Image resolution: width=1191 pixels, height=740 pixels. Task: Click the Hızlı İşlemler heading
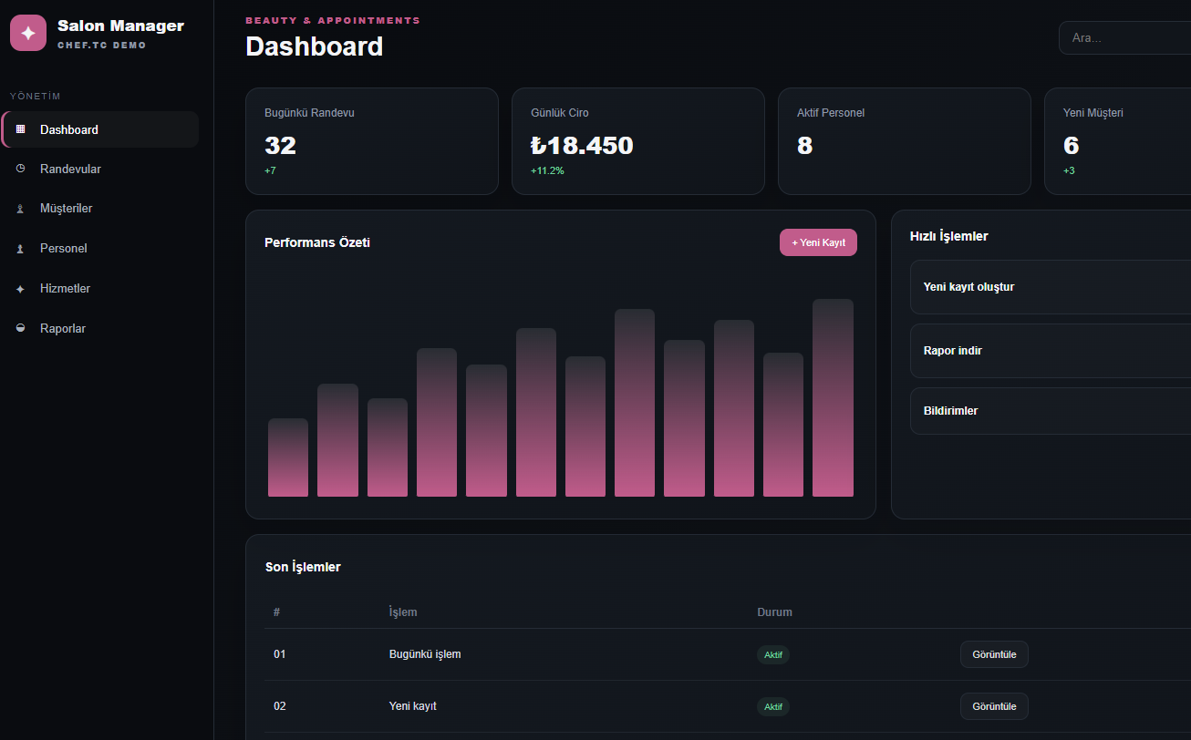(x=949, y=236)
